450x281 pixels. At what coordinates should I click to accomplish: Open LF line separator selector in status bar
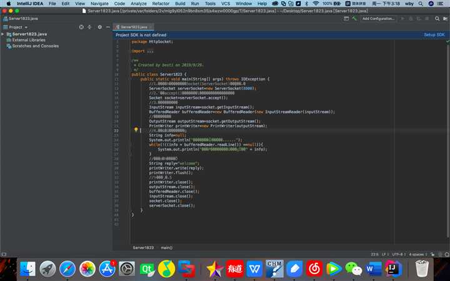click(385, 254)
